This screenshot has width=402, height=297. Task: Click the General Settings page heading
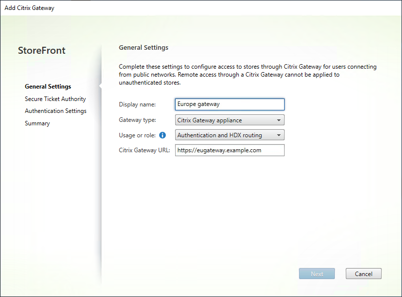pos(143,48)
